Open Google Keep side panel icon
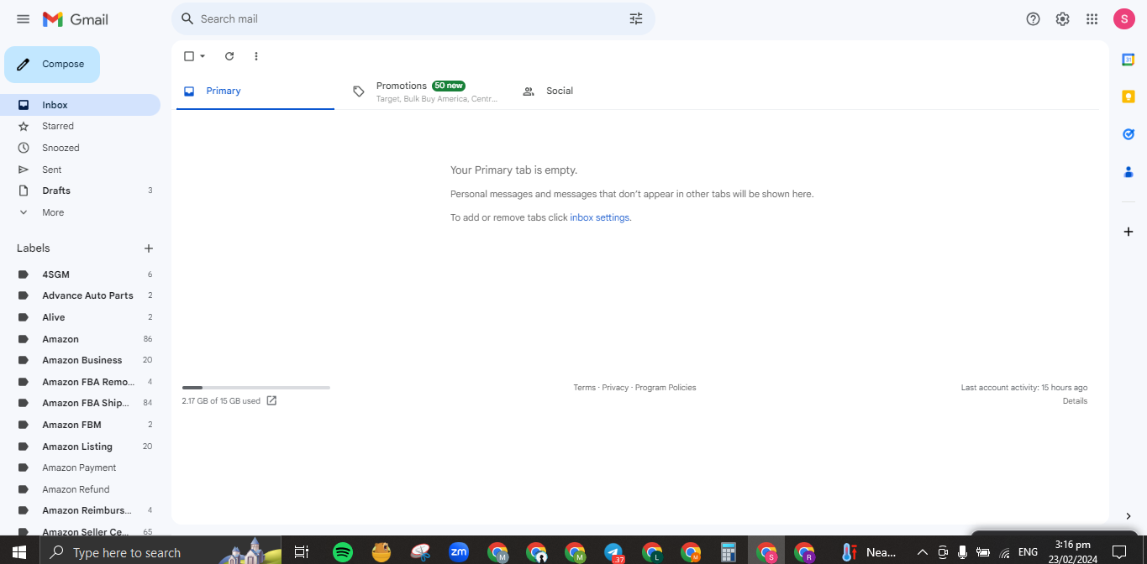1147x564 pixels. pos(1129,97)
